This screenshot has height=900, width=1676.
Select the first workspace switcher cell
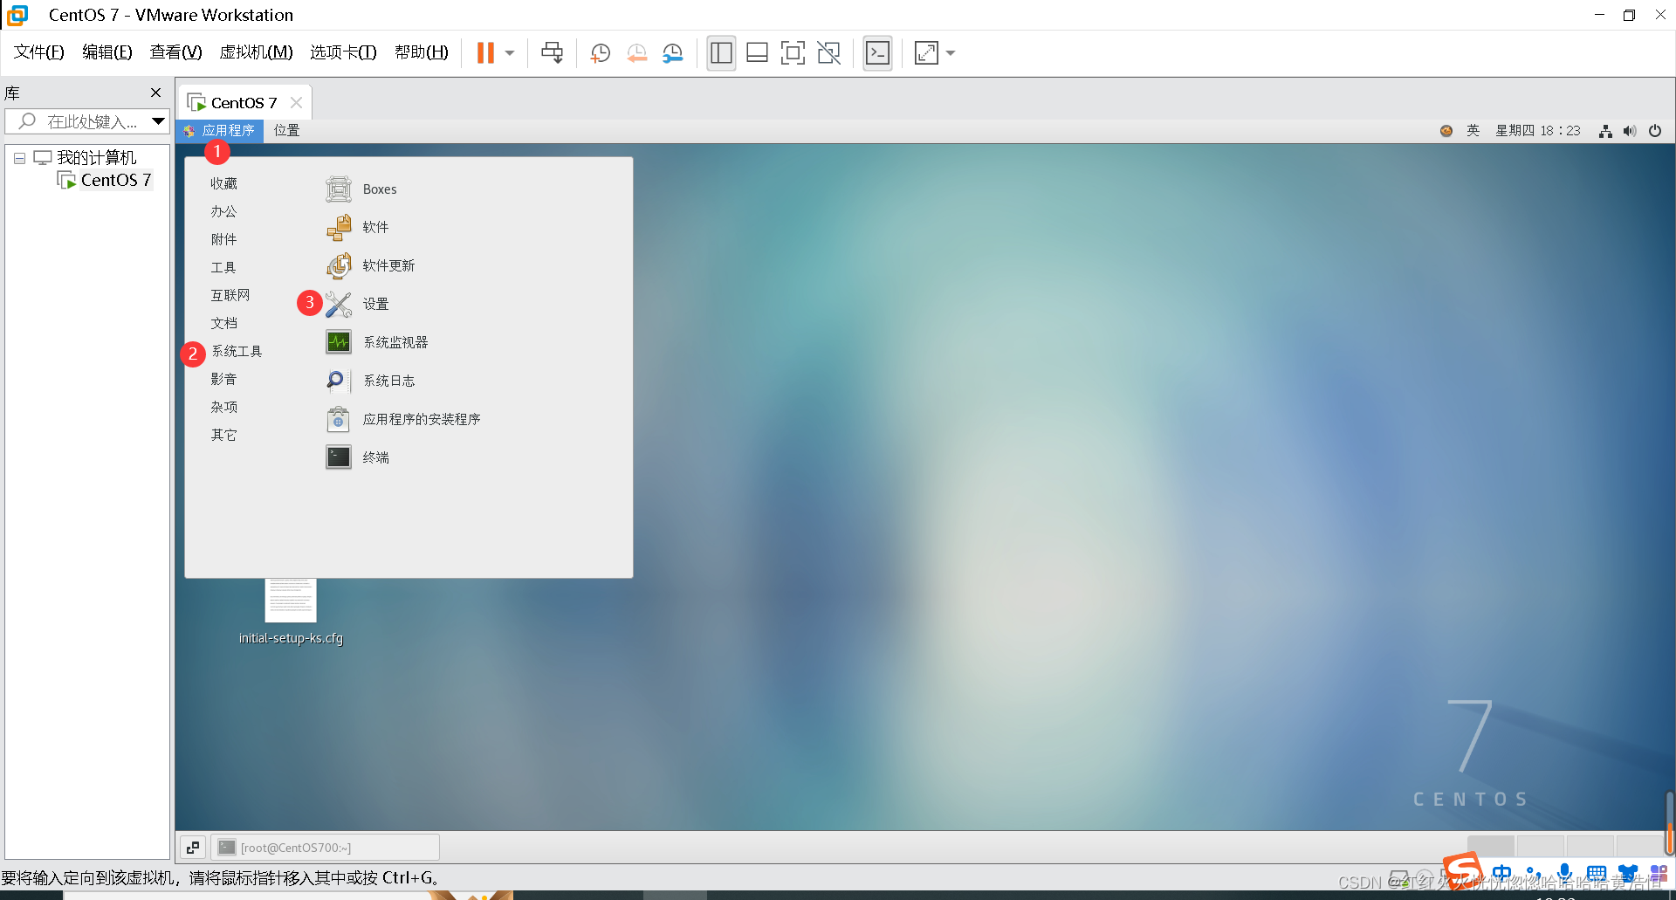pos(1491,847)
